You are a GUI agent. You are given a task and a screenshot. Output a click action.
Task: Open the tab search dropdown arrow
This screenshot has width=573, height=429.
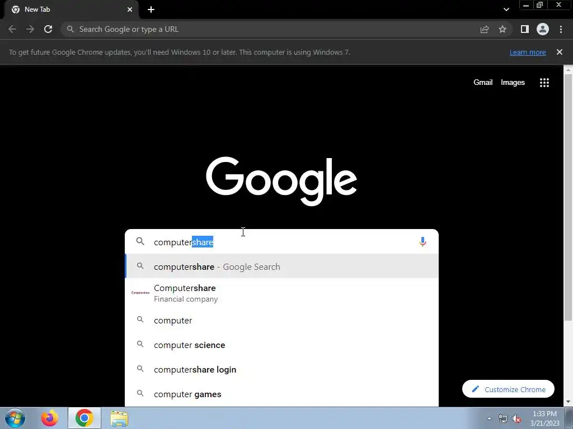coord(506,9)
